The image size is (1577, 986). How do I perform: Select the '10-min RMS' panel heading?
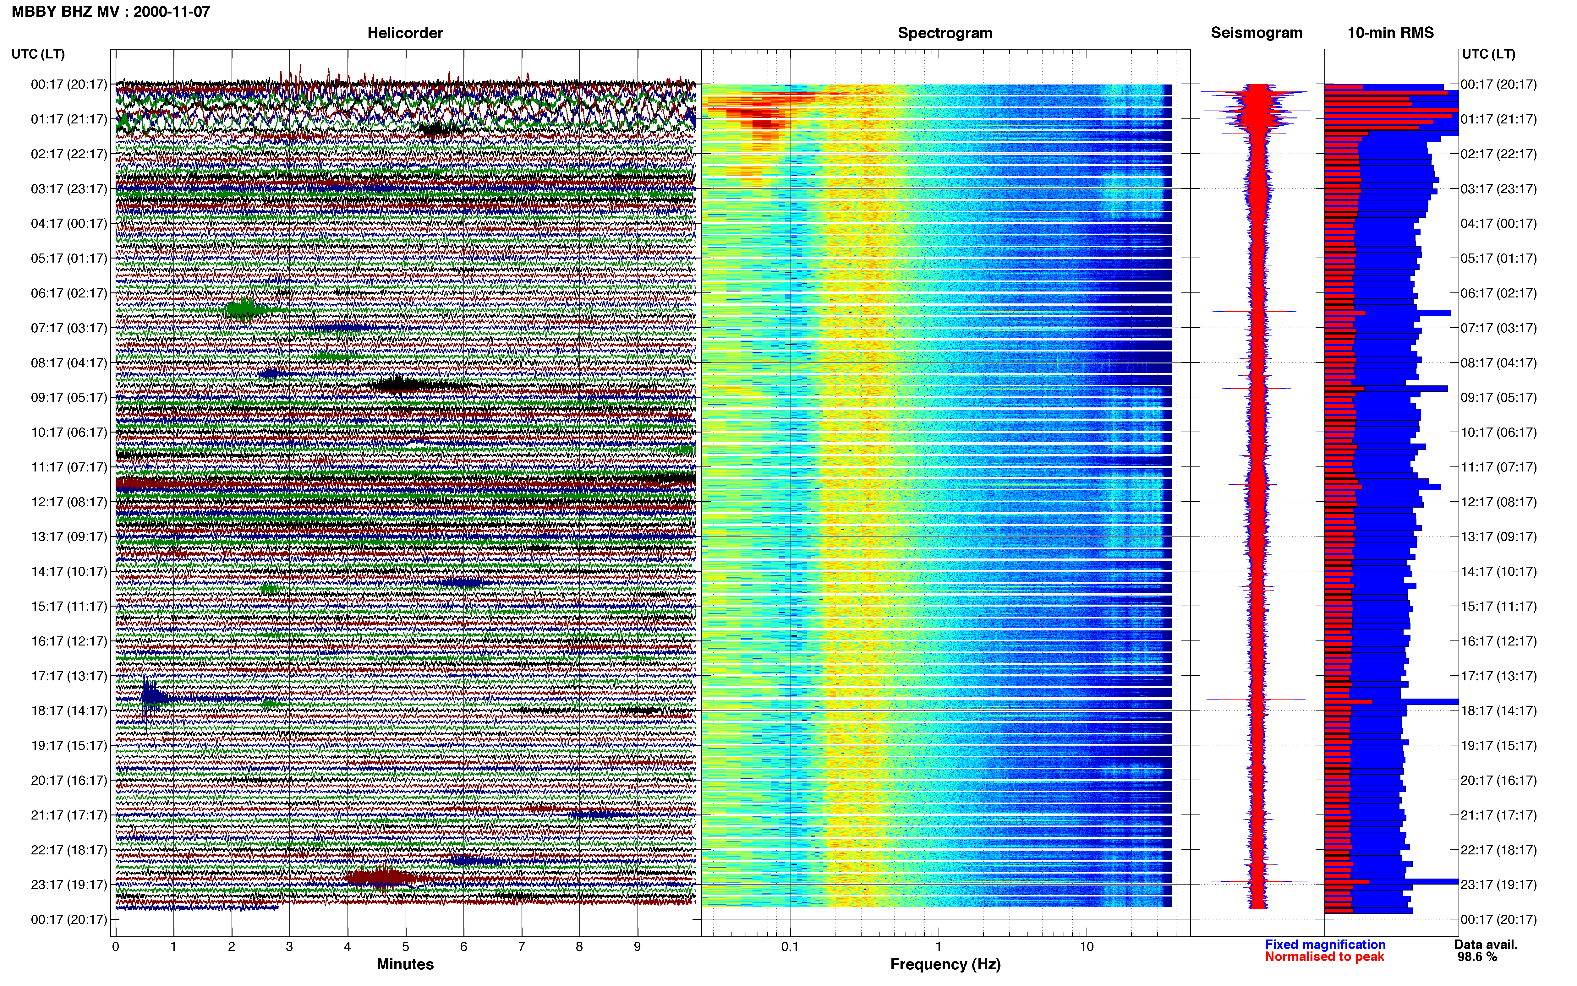[1390, 33]
